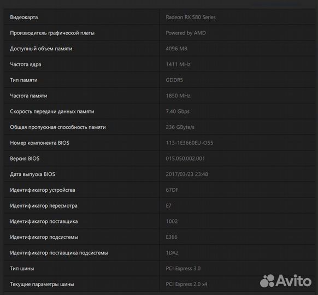Click the '236 GByte/s' value
This screenshot has height=295, width=318.
tap(180, 127)
